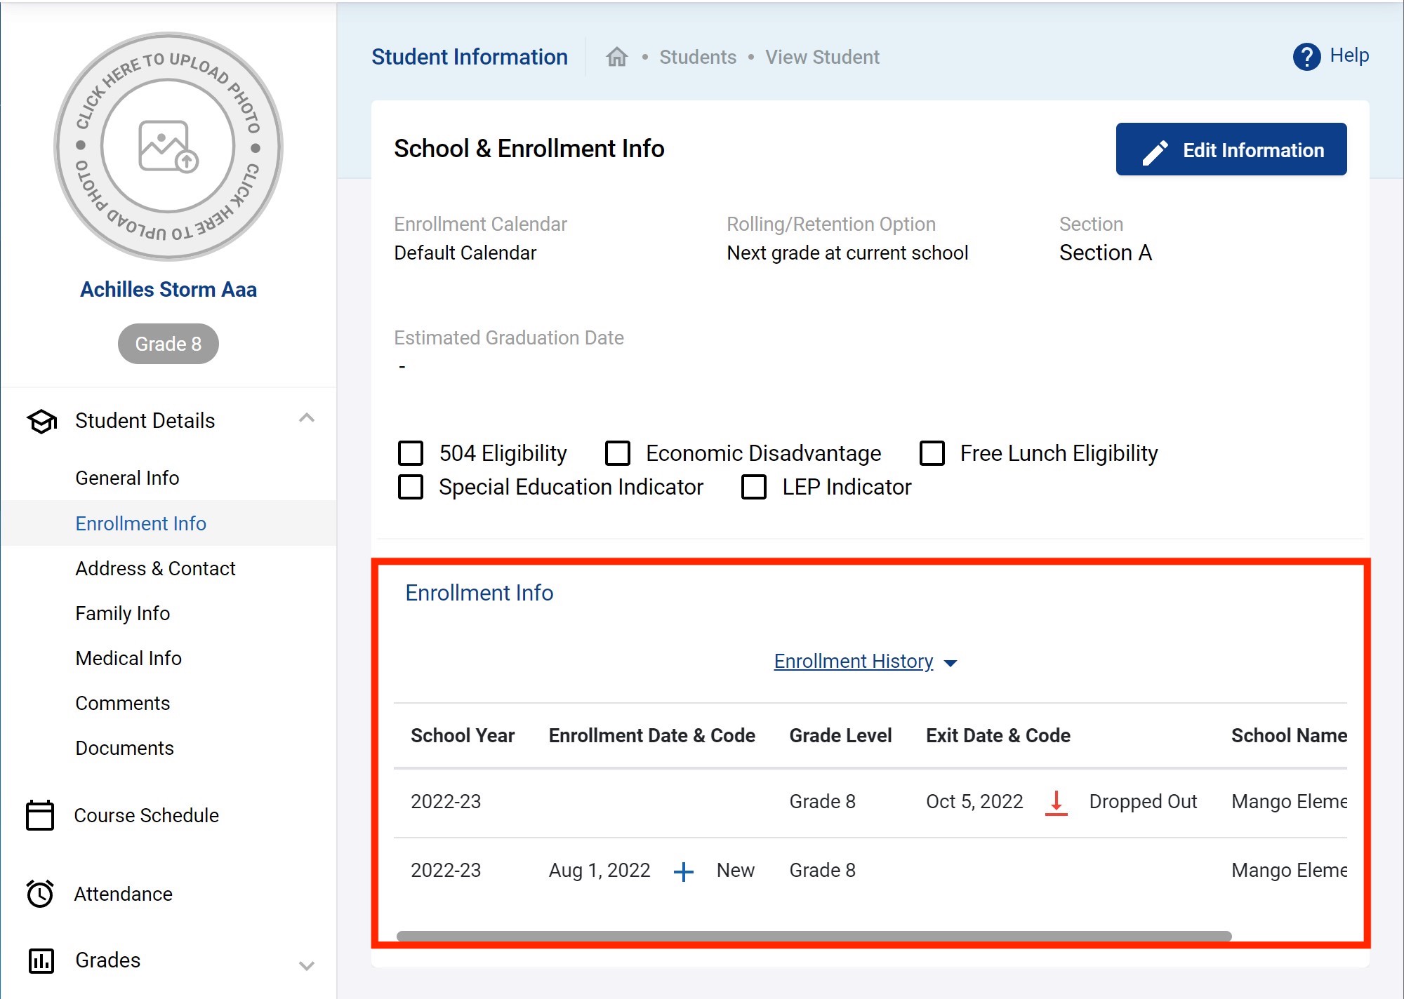
Task: Tick the LEP Indicator checkbox
Action: pyautogui.click(x=754, y=487)
